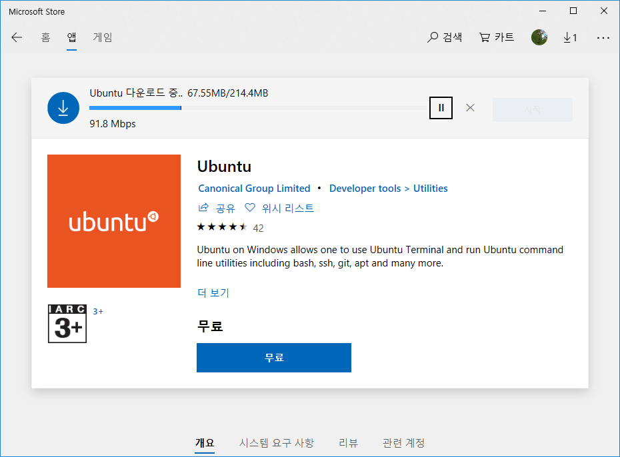Click the Ubuntu app title heading
The image size is (620, 457).
pyautogui.click(x=224, y=167)
